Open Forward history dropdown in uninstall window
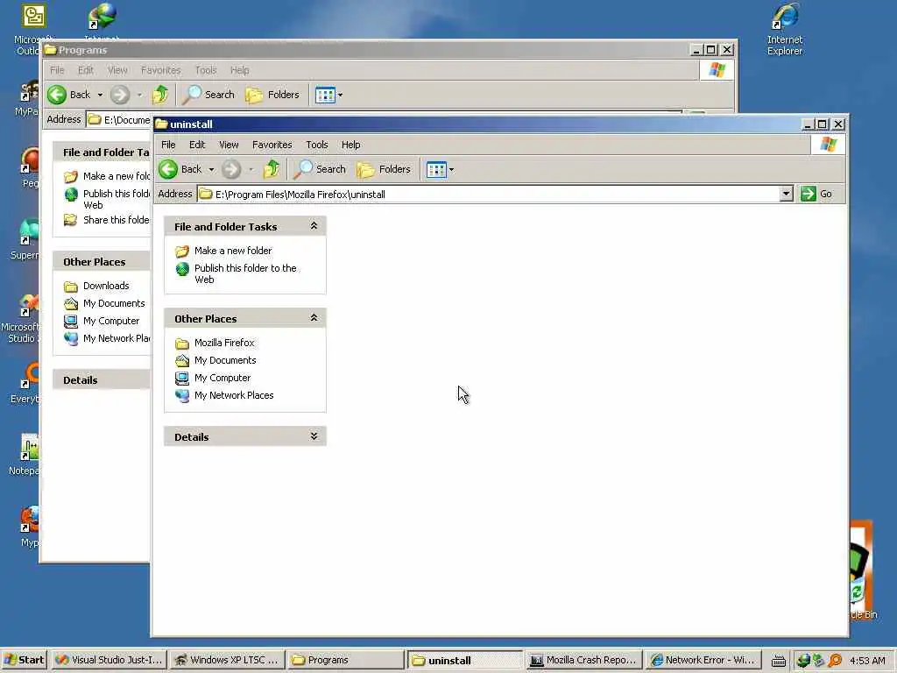The width and height of the screenshot is (897, 673). (x=251, y=170)
